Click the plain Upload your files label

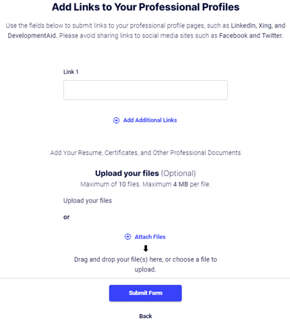88,201
